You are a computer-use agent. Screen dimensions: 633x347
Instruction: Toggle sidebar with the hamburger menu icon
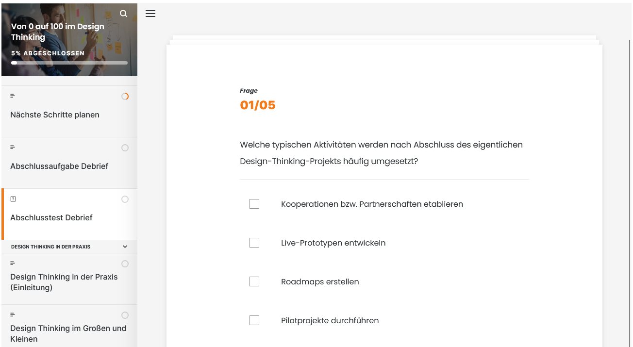pyautogui.click(x=150, y=14)
